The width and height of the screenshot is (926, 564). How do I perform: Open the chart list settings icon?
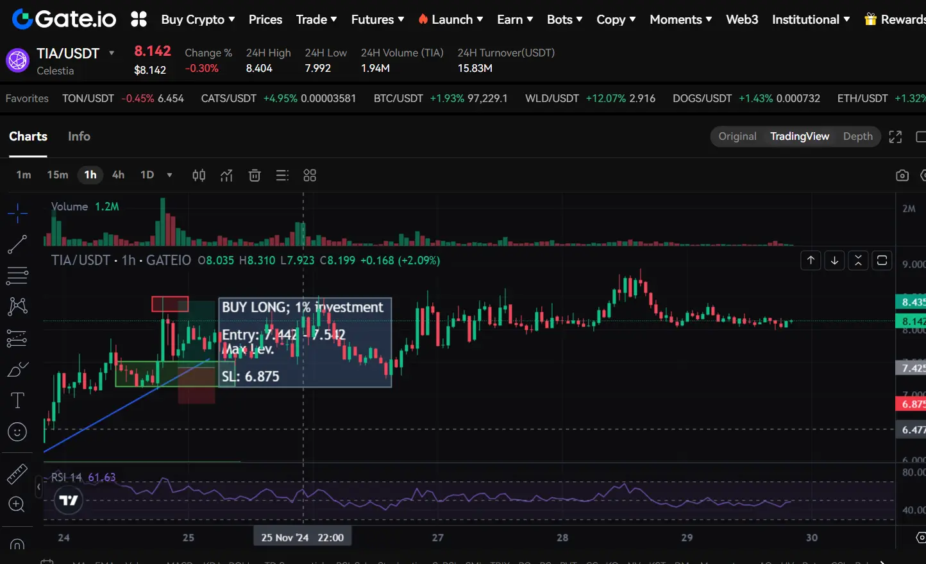pos(282,175)
